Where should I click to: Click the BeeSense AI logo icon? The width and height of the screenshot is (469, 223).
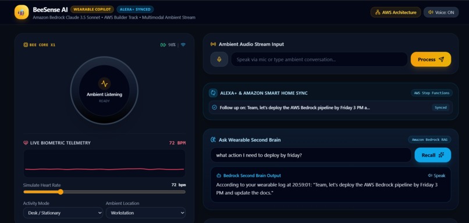tap(22, 12)
